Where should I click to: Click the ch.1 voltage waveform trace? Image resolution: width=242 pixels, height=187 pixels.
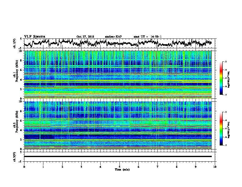coord(118,43)
